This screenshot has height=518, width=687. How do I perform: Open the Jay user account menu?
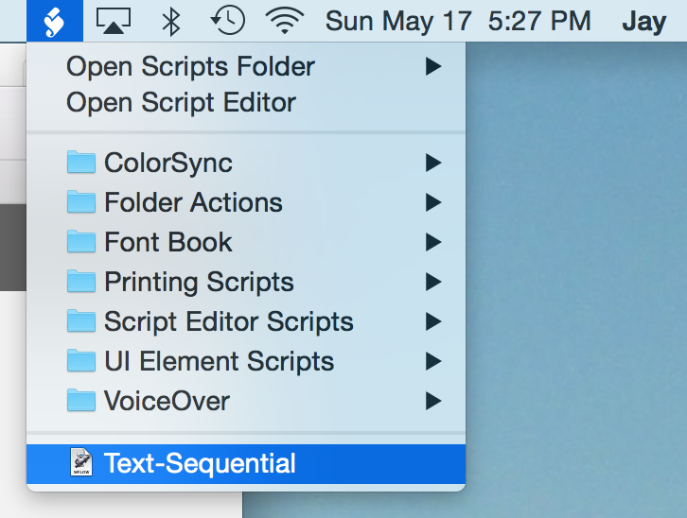pos(643,21)
